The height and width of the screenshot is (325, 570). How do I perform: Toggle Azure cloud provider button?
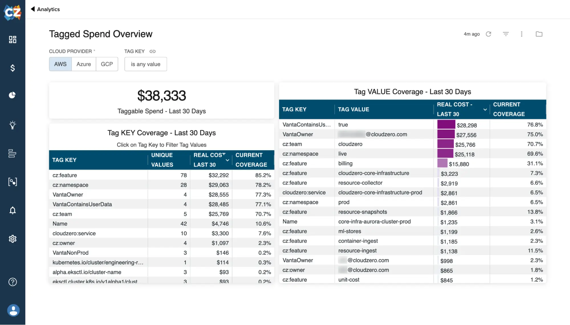coord(84,64)
